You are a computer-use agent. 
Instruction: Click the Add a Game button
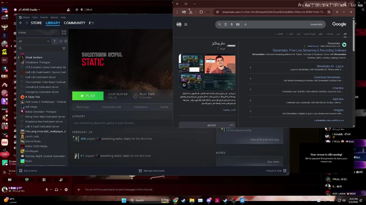coord(28,171)
